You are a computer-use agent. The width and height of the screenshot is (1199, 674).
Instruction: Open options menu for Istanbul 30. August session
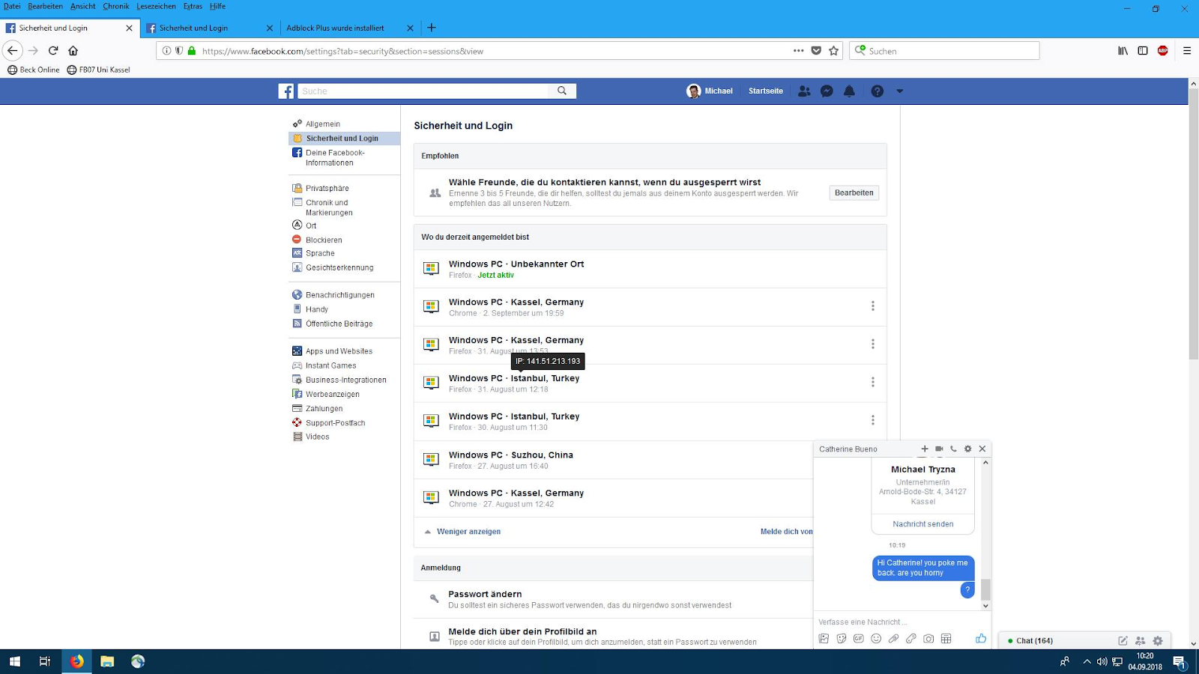(872, 421)
